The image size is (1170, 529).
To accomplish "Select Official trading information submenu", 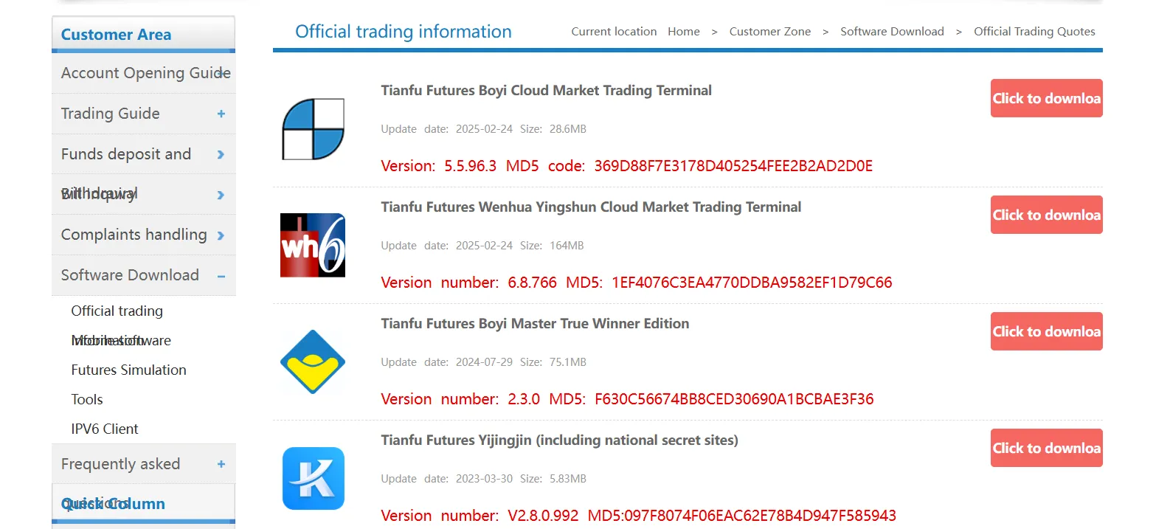I will [x=117, y=311].
